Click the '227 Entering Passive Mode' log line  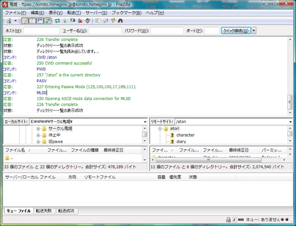(86, 87)
